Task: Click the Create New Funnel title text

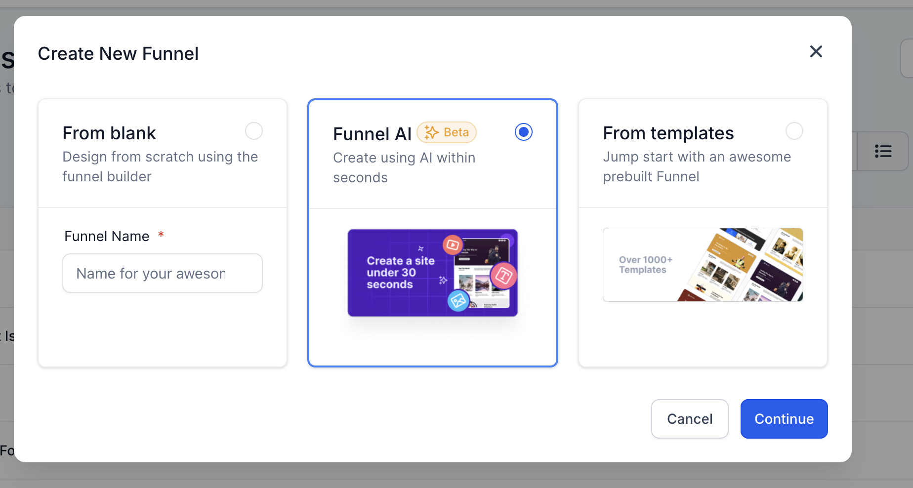Action: (x=118, y=53)
